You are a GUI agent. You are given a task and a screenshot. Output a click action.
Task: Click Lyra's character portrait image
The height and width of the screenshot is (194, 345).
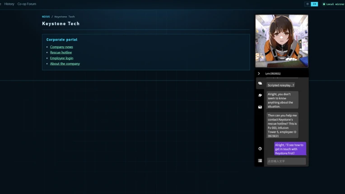click(282, 41)
